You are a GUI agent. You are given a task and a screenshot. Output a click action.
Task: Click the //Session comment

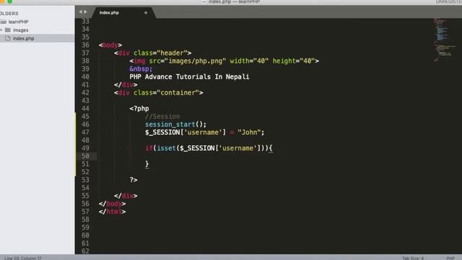point(162,116)
